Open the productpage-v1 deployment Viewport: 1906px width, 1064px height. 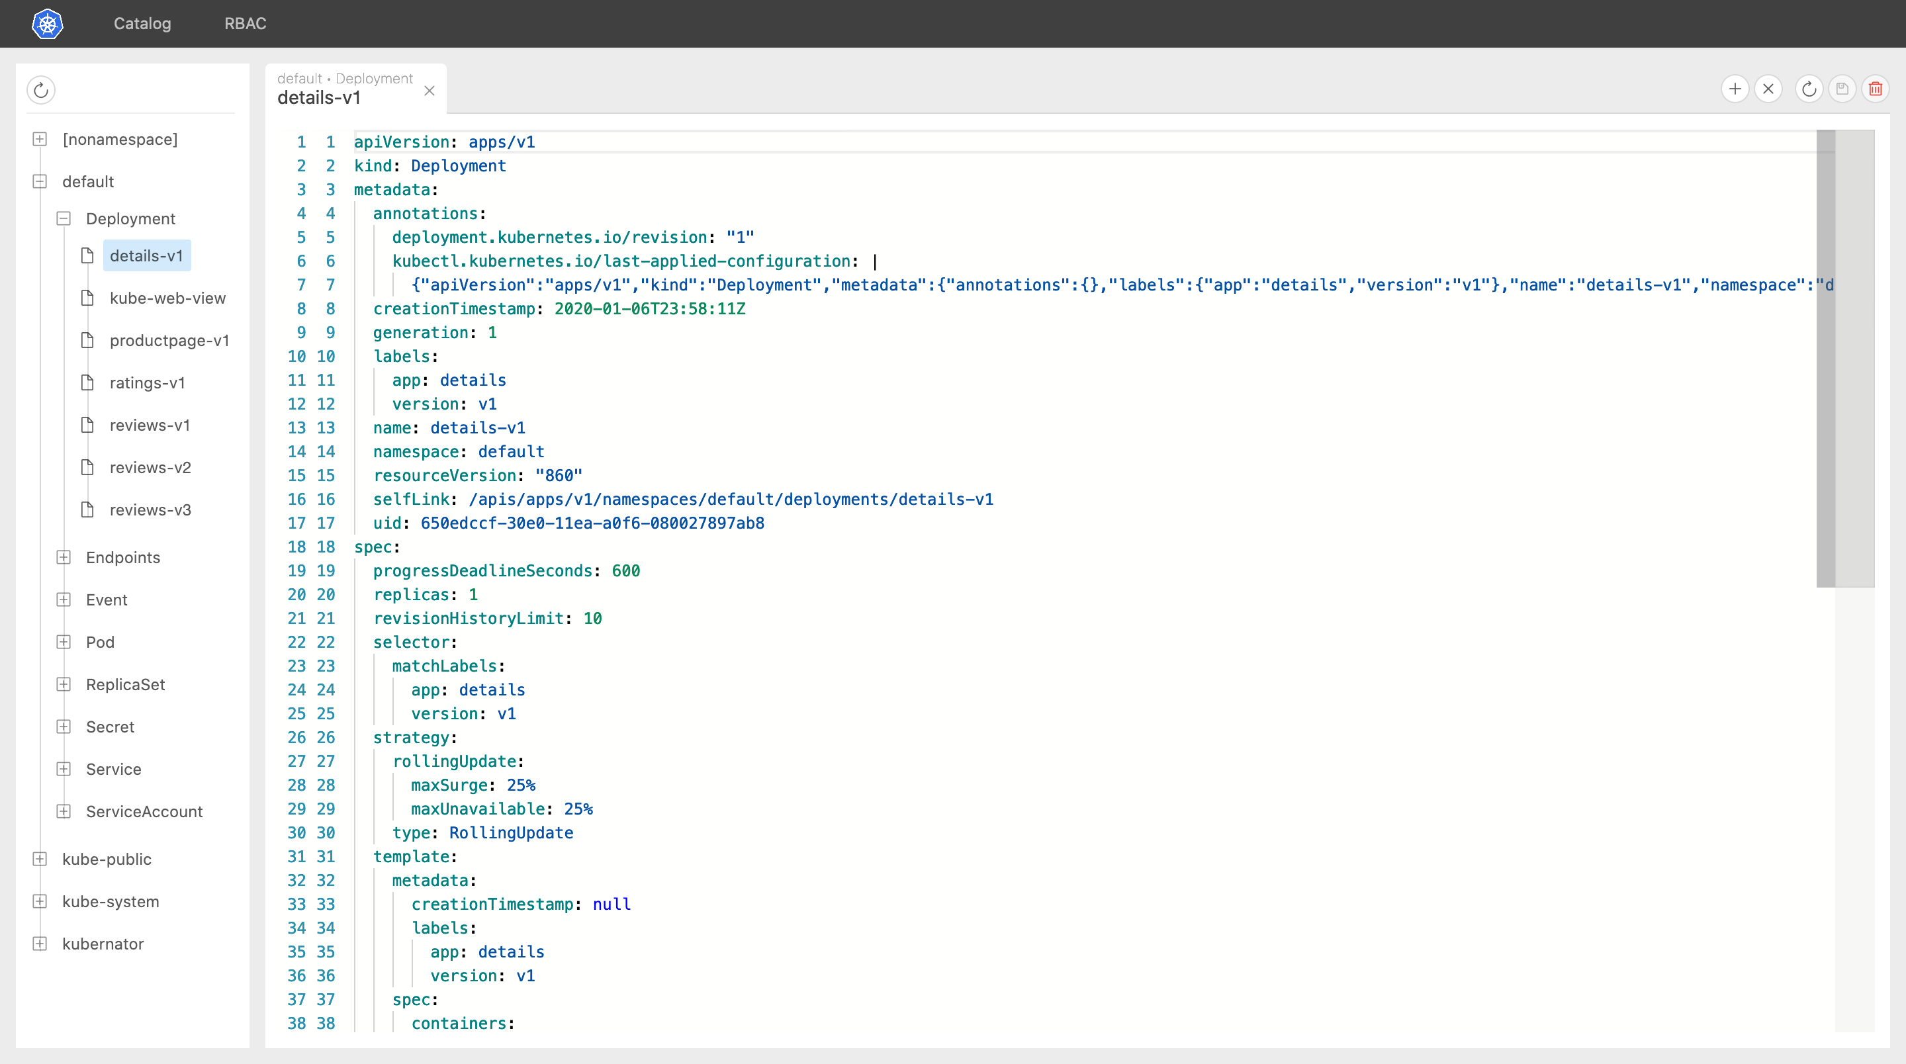(169, 340)
